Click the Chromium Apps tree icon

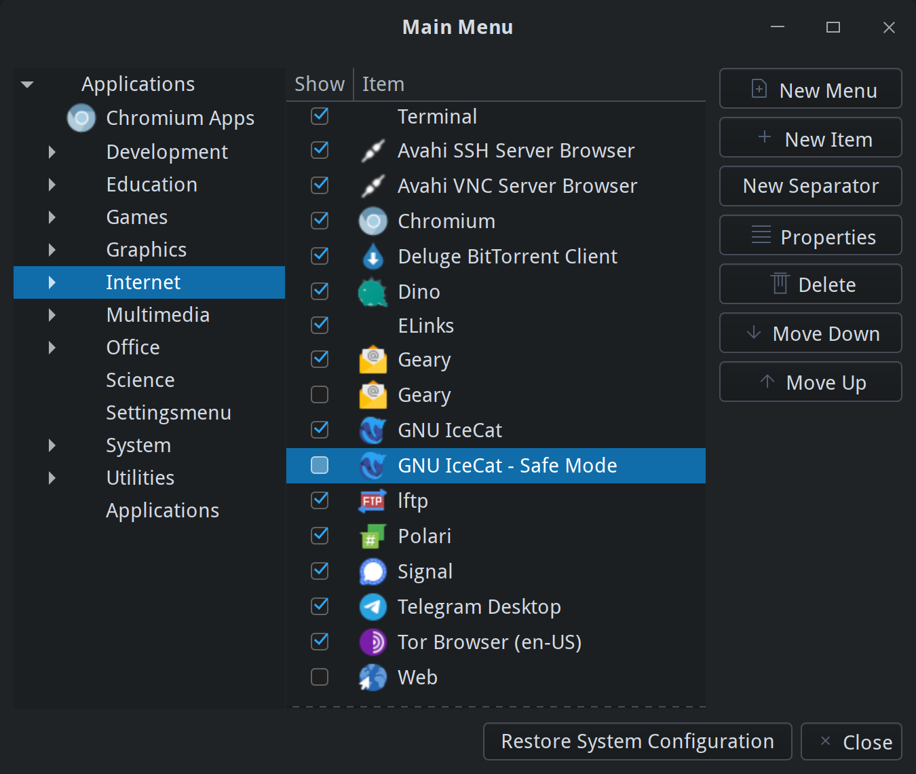coord(81,118)
